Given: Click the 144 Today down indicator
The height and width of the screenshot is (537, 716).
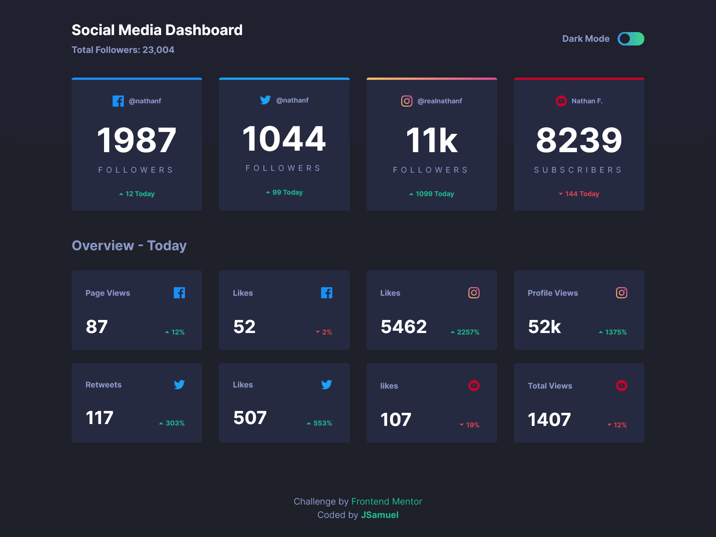Looking at the screenshot, I should click(x=579, y=194).
